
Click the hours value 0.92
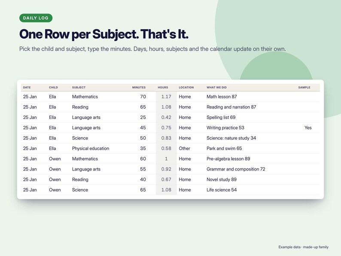point(166,169)
